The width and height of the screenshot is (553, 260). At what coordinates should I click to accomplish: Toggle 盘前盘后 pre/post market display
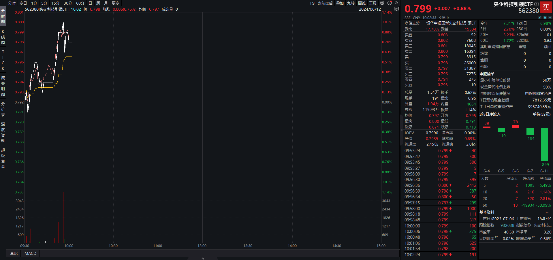pyautogui.click(x=325, y=3)
